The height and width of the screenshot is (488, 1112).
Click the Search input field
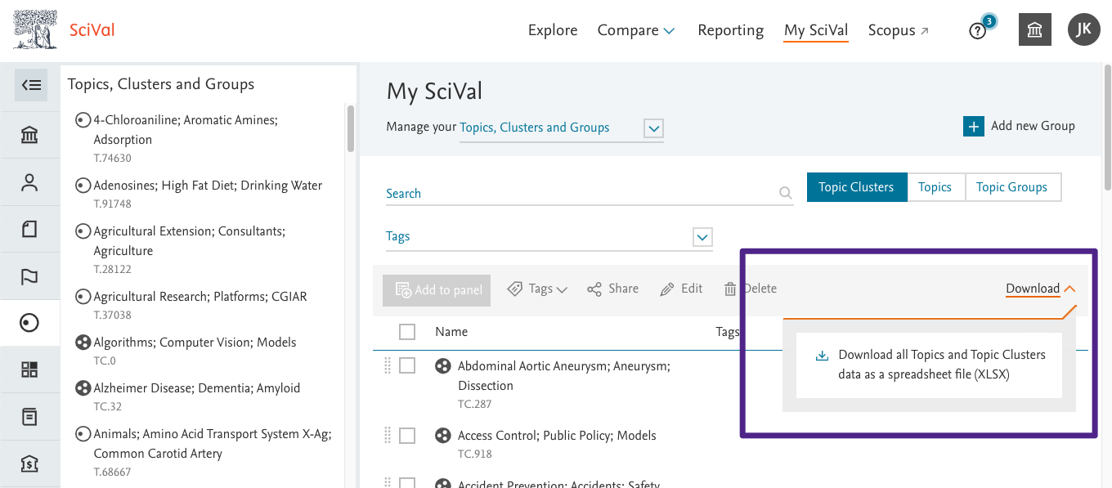point(590,194)
